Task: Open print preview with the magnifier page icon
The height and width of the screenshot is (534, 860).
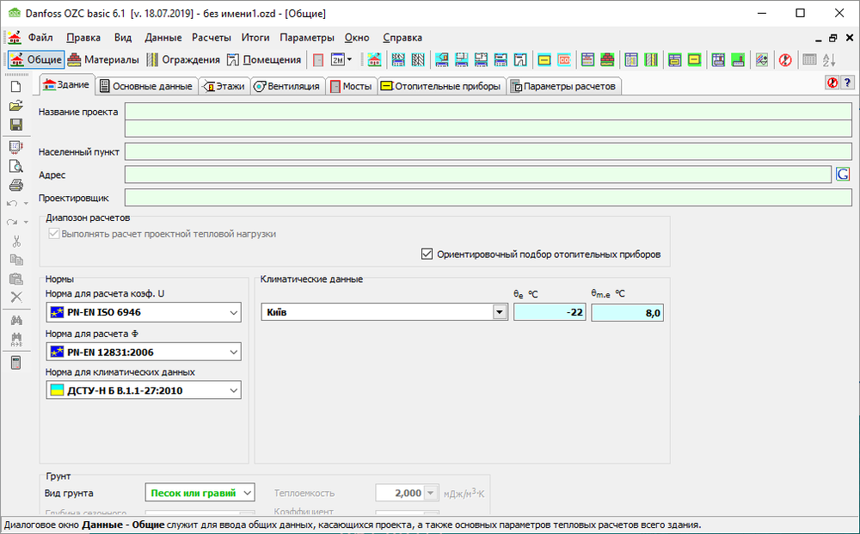Action: coord(15,166)
